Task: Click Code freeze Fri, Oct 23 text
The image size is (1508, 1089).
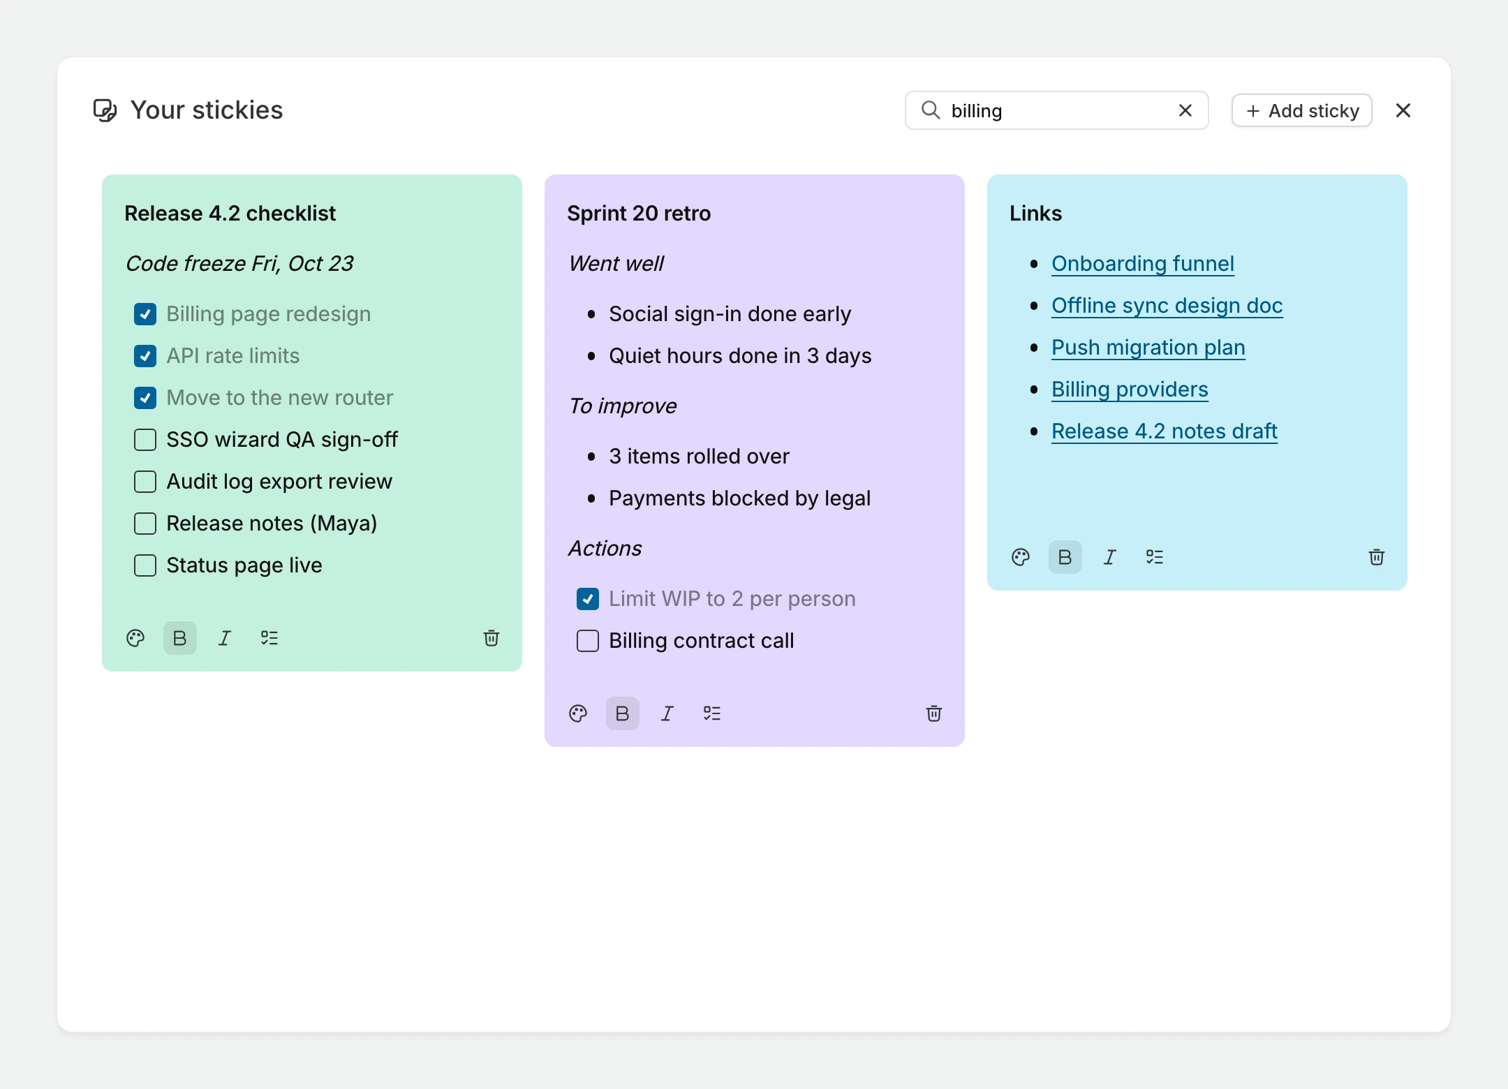Action: point(239,264)
